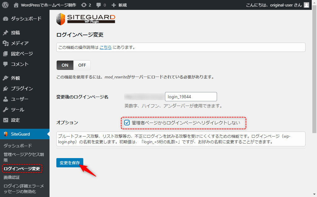Click the コメント bubble icon in sidebar
317x197 pixels.
6,64
